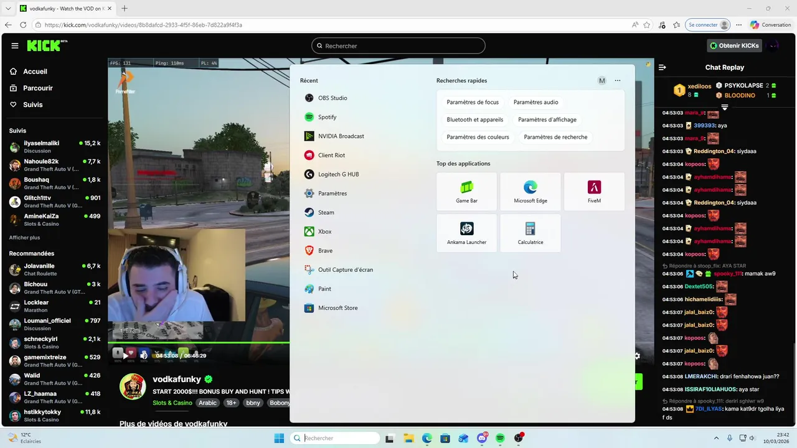Go to Accueil in Kick sidebar

coord(29,72)
